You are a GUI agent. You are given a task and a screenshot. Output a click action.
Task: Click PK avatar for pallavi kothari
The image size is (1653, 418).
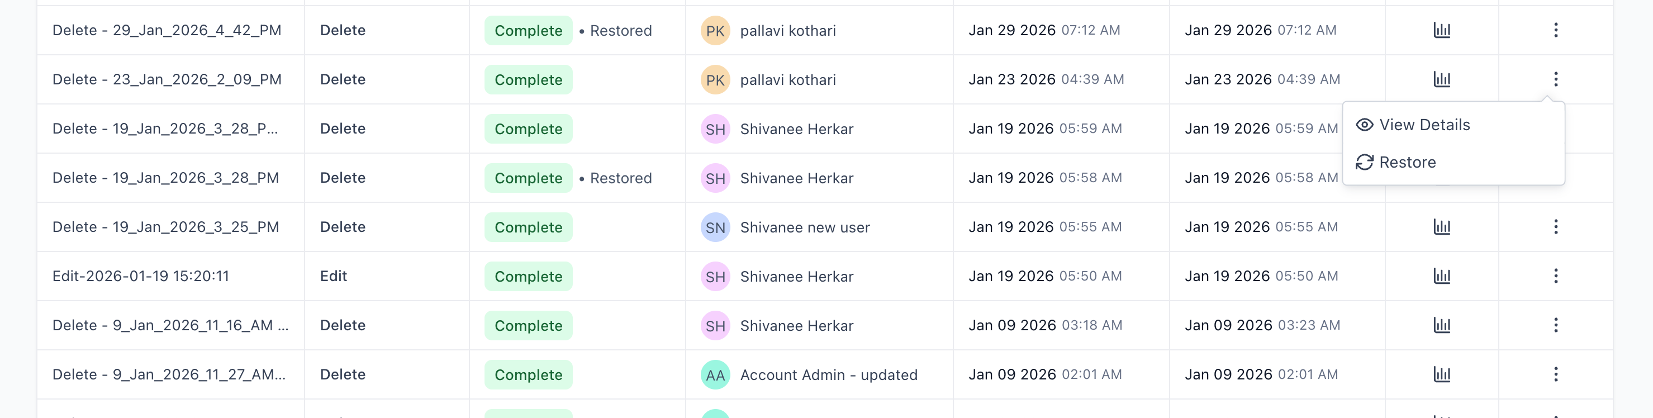point(714,30)
